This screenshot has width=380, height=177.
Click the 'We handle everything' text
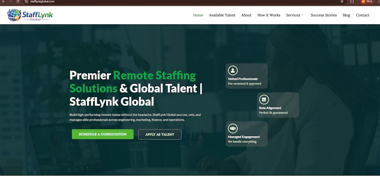click(242, 141)
